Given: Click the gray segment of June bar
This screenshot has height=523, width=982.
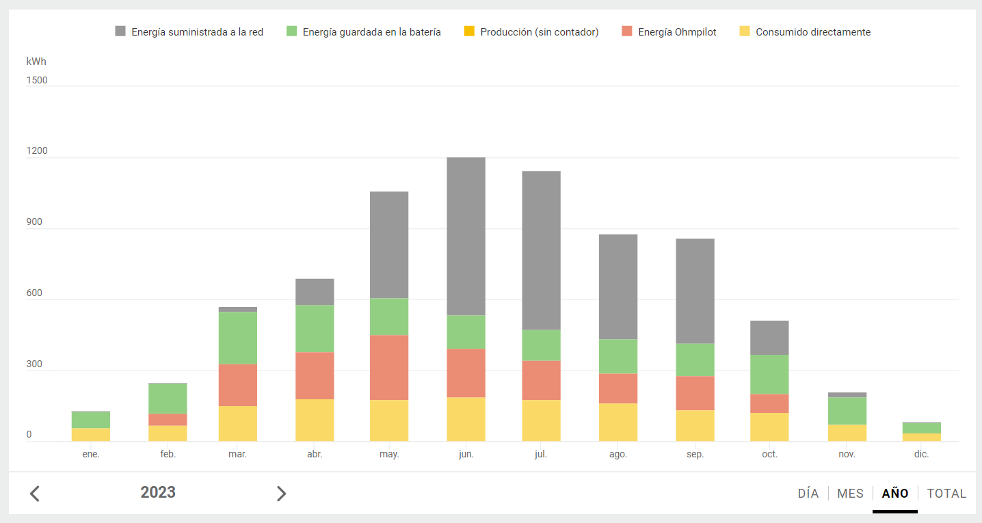Looking at the screenshot, I should pyautogui.click(x=466, y=236).
